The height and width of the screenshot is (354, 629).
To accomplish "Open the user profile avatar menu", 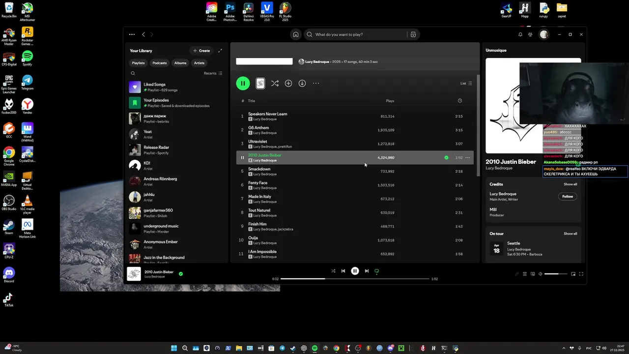I will point(543,34).
